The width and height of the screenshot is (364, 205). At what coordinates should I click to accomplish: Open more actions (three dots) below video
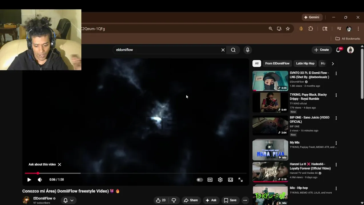[245, 200]
